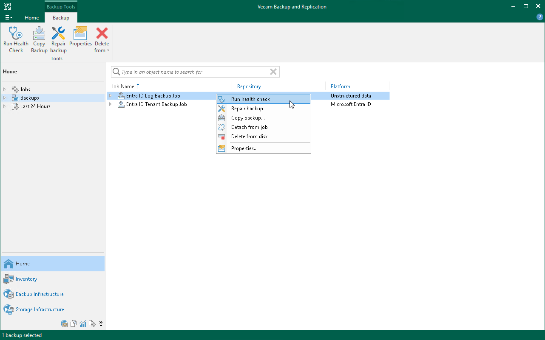Clear the search box with the X
This screenshot has width=545, height=340.
[x=274, y=72]
